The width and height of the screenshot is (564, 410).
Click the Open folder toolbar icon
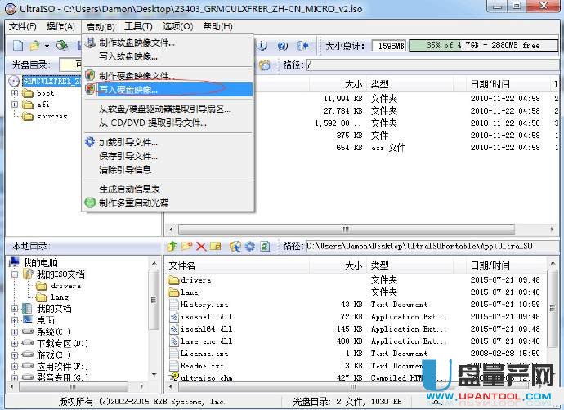point(34,46)
